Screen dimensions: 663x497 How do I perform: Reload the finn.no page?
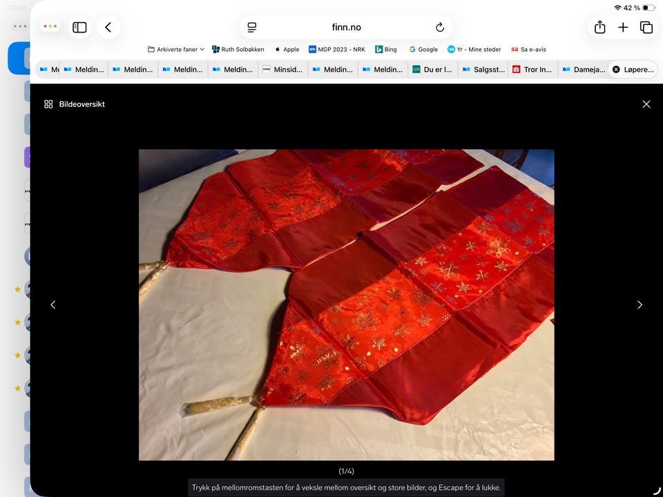tap(440, 28)
